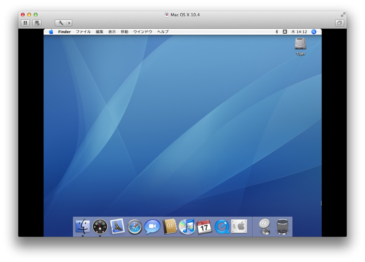Select the Tiger hard drive icon
The image size is (365, 262).
(300, 44)
